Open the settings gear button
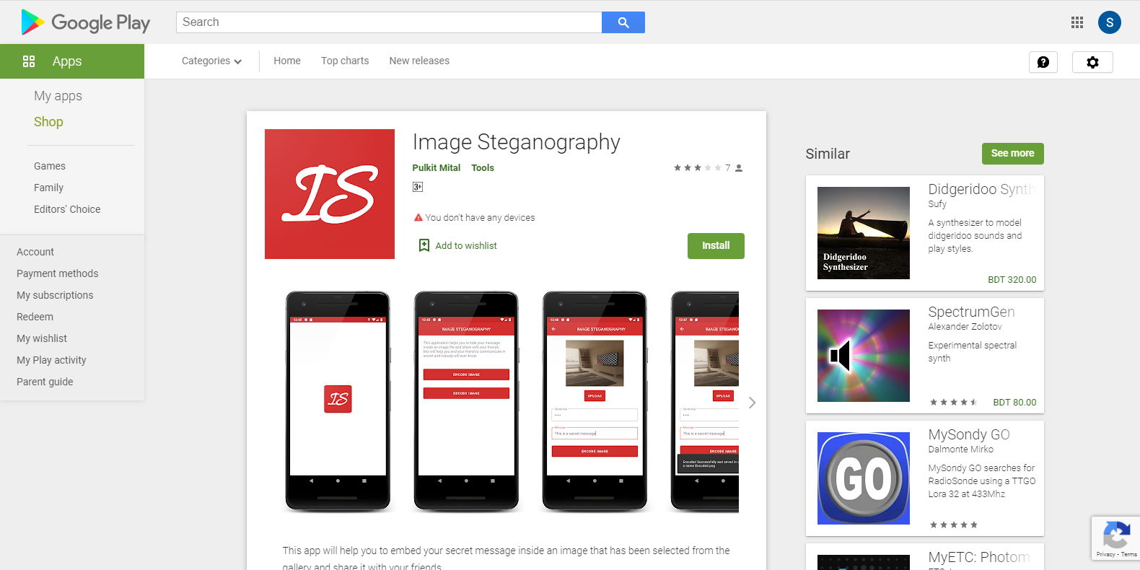Viewport: 1140px width, 570px height. click(1092, 62)
